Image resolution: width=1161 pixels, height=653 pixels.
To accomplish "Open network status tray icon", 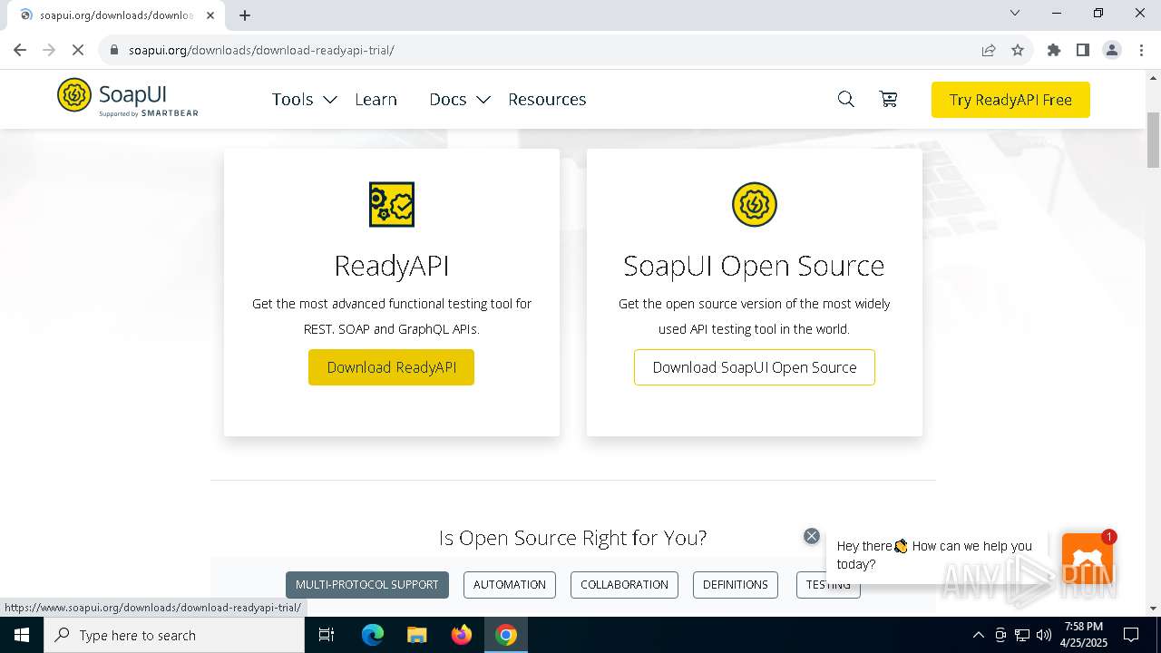I will (x=1022, y=635).
